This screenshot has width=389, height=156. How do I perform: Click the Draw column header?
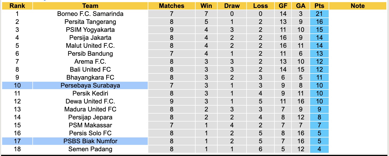tap(232, 6)
